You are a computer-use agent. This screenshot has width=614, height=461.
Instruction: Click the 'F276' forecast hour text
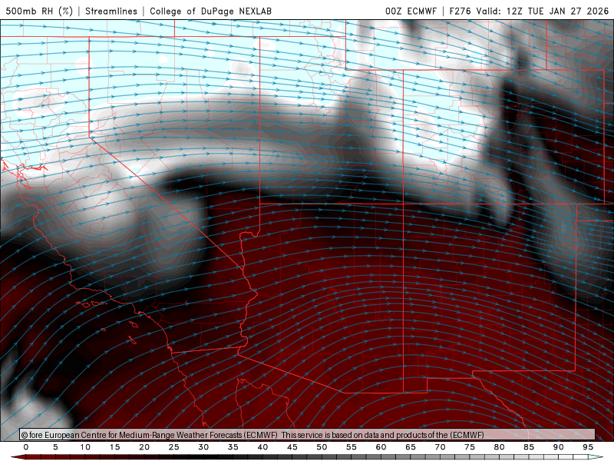tap(460, 11)
